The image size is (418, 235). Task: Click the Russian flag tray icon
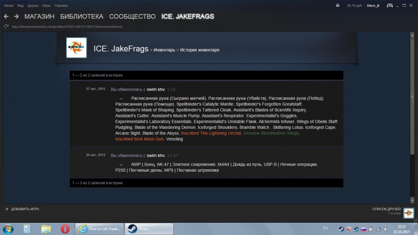tap(364, 229)
